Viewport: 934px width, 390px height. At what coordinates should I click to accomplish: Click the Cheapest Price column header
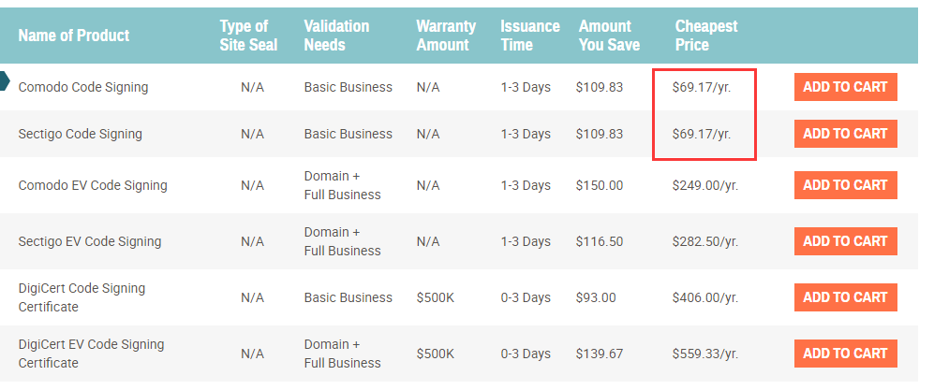[706, 36]
